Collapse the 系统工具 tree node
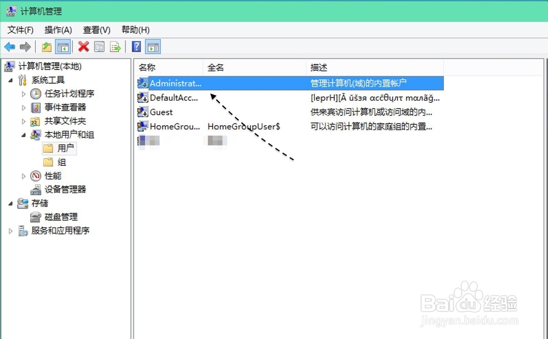This screenshot has width=548, height=339. [10, 80]
